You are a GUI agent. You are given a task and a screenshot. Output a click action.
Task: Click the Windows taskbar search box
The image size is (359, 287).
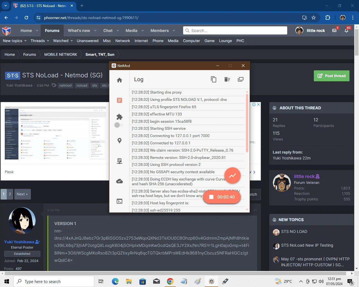click(54, 281)
